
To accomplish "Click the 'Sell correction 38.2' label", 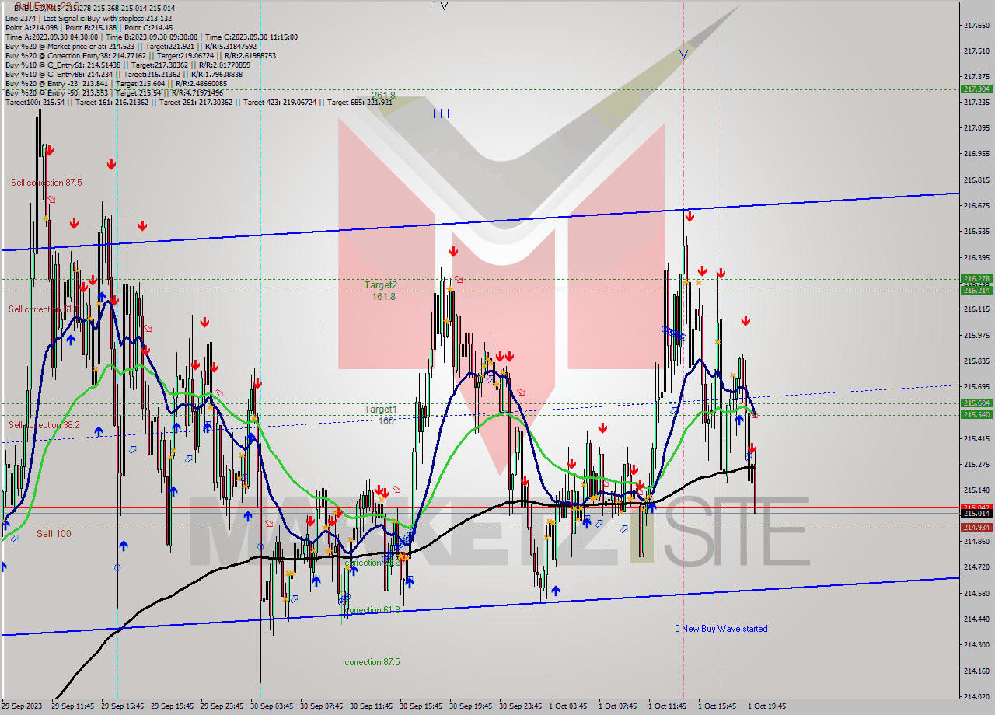I will [45, 425].
